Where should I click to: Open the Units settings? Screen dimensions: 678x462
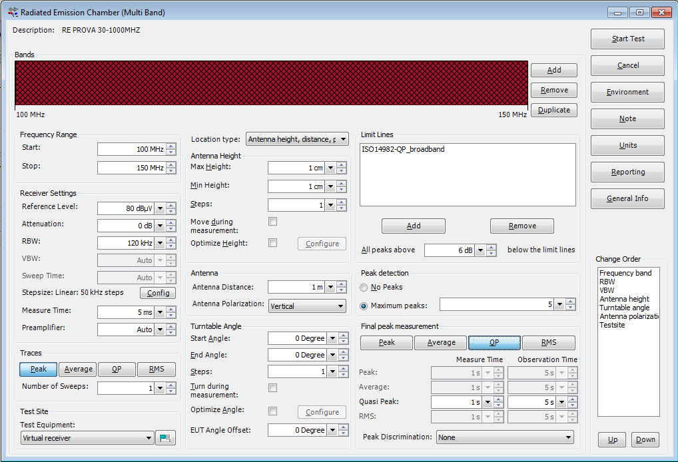click(628, 146)
